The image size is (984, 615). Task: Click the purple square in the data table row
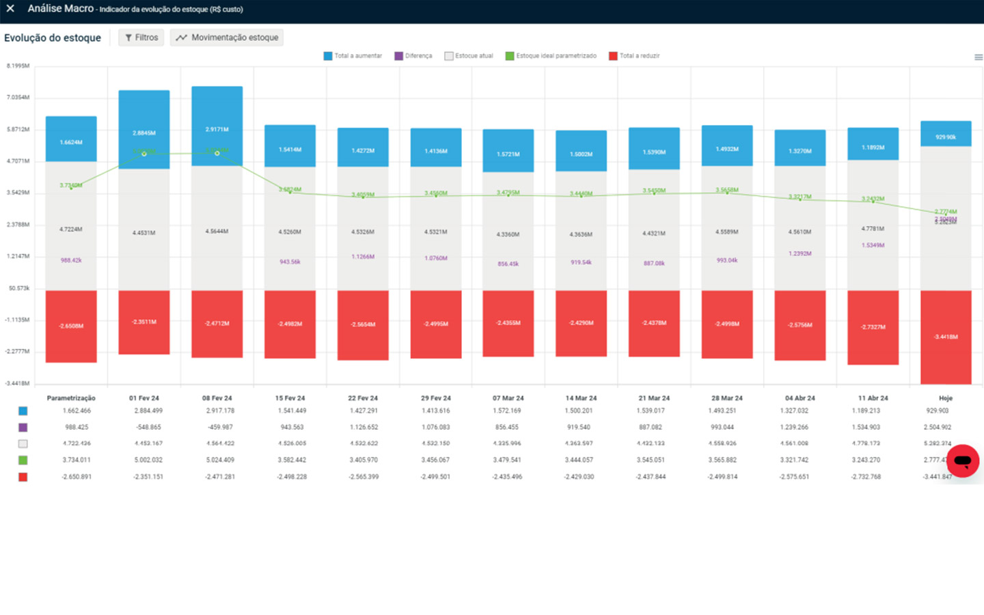point(23,428)
